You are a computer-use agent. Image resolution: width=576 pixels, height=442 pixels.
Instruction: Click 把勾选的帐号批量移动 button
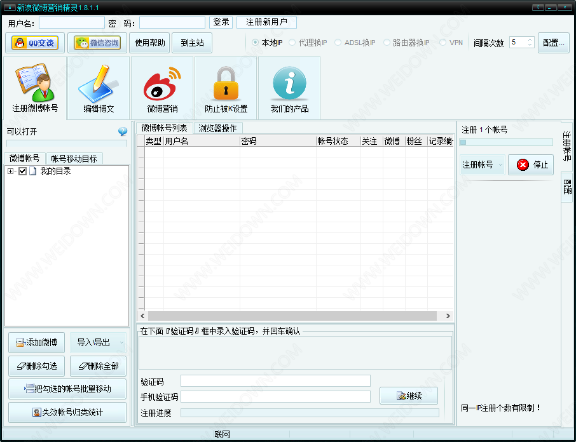click(x=67, y=389)
